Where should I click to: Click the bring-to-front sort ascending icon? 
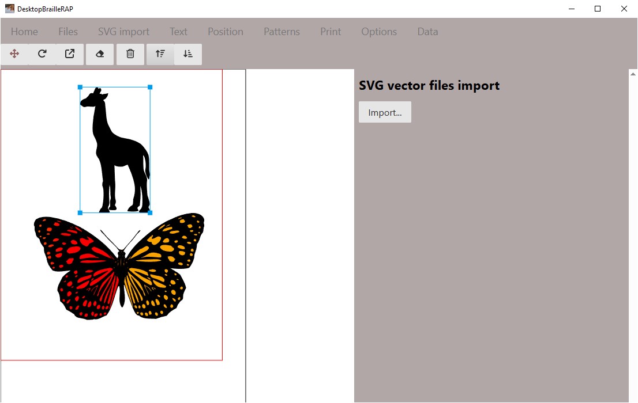(x=160, y=54)
